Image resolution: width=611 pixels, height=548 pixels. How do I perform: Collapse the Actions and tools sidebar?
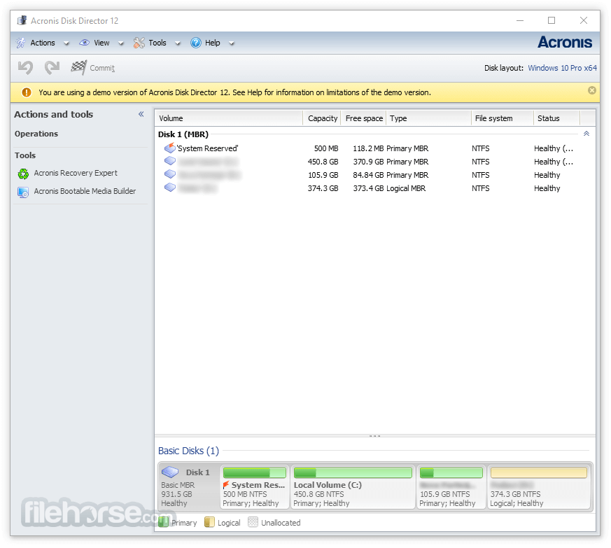pos(141,115)
